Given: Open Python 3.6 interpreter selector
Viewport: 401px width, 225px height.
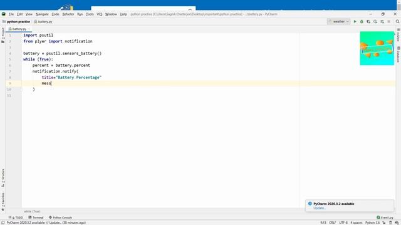Looking at the screenshot, I should click(372, 222).
